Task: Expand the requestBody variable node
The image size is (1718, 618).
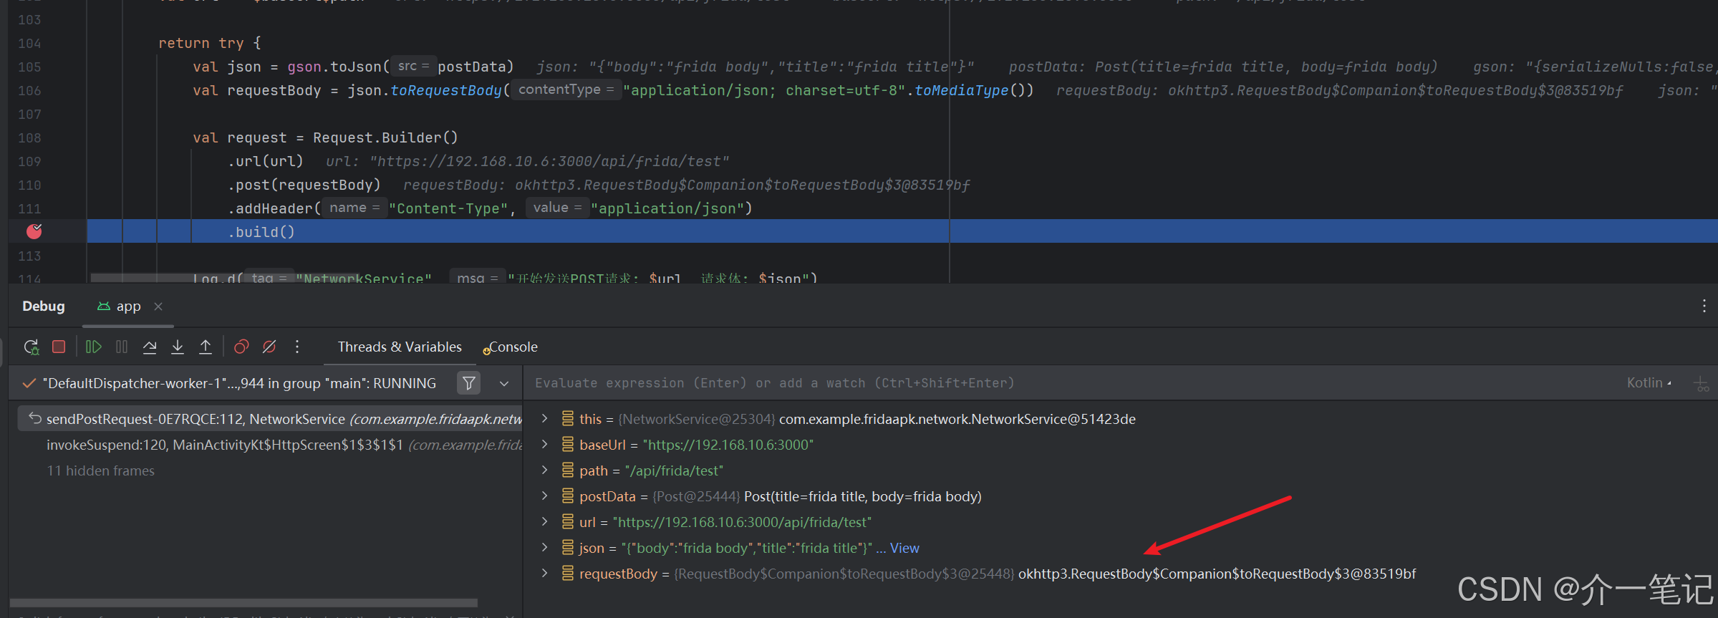Action: (x=544, y=573)
